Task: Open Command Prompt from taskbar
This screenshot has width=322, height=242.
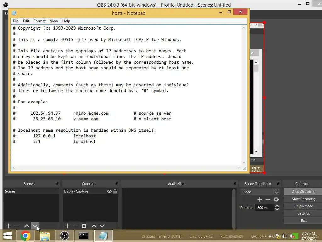Action: pos(84,236)
